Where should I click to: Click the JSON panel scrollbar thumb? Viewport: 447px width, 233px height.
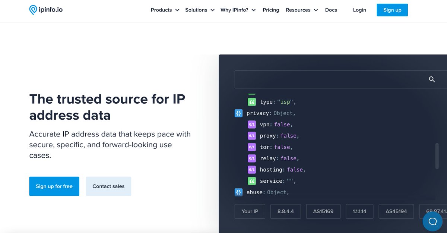click(437, 156)
